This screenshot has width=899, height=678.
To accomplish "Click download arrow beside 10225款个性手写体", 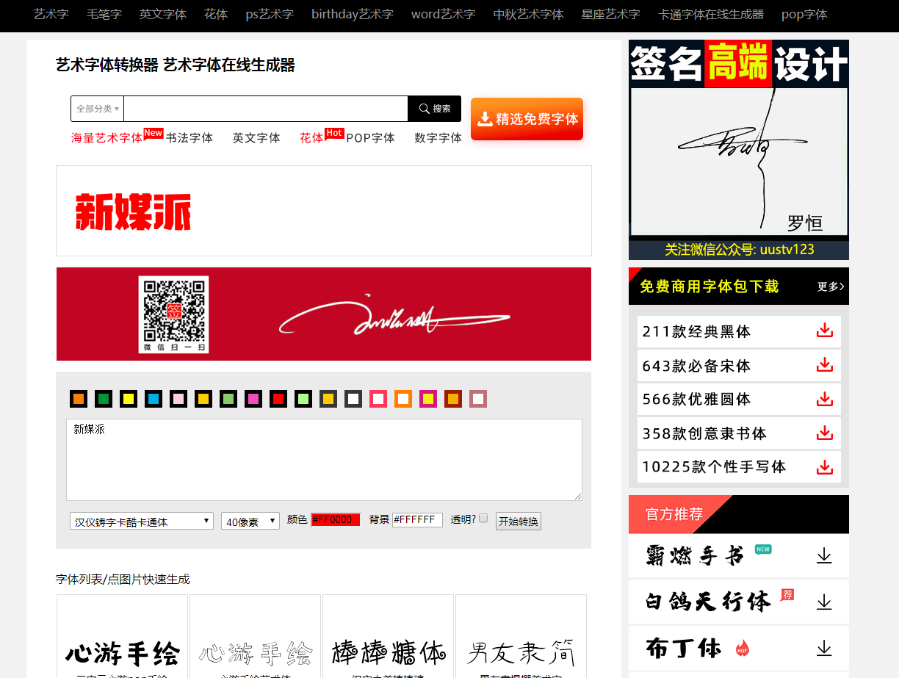I will click(824, 467).
